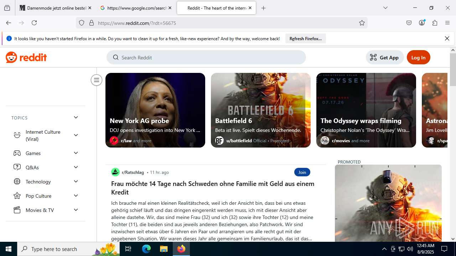This screenshot has height=256, width=456.
Task: Open Task View in taskbar
Action: [x=128, y=249]
